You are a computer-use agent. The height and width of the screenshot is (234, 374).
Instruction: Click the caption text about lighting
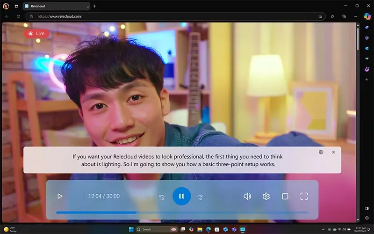(178, 160)
